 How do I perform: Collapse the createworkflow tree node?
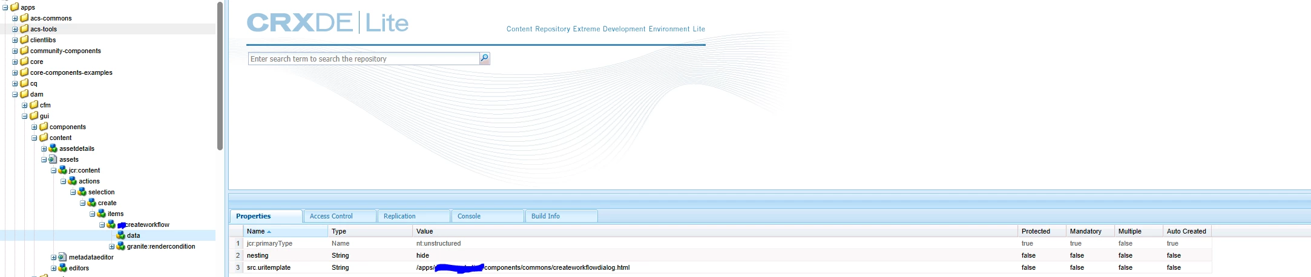[x=102, y=224]
